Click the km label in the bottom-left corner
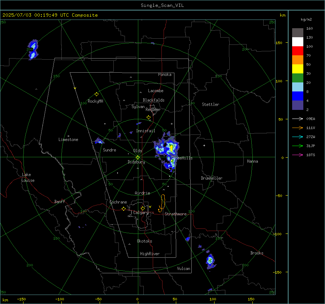 tap(5, 300)
